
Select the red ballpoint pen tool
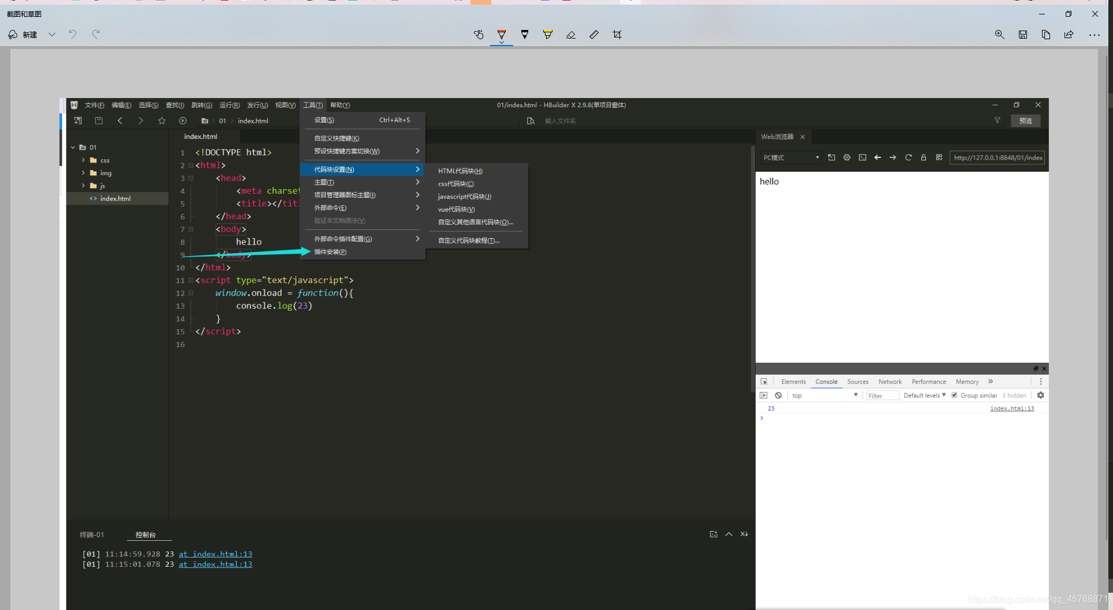(x=502, y=35)
